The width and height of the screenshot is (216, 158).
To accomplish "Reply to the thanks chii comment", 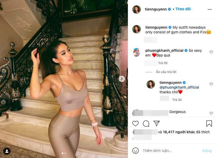I will (177, 100).
